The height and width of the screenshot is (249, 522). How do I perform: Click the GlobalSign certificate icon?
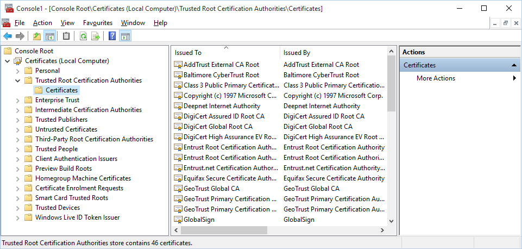(x=178, y=220)
